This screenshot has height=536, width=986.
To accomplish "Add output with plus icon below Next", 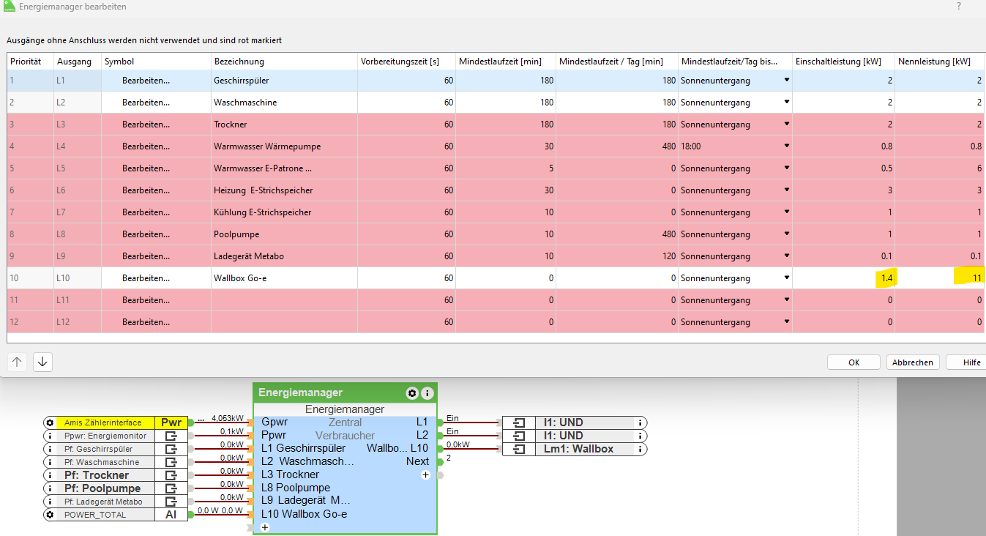I will [x=425, y=475].
